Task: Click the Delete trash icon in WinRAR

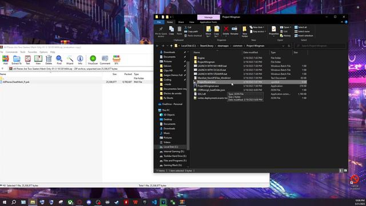Action: click(x=49, y=60)
